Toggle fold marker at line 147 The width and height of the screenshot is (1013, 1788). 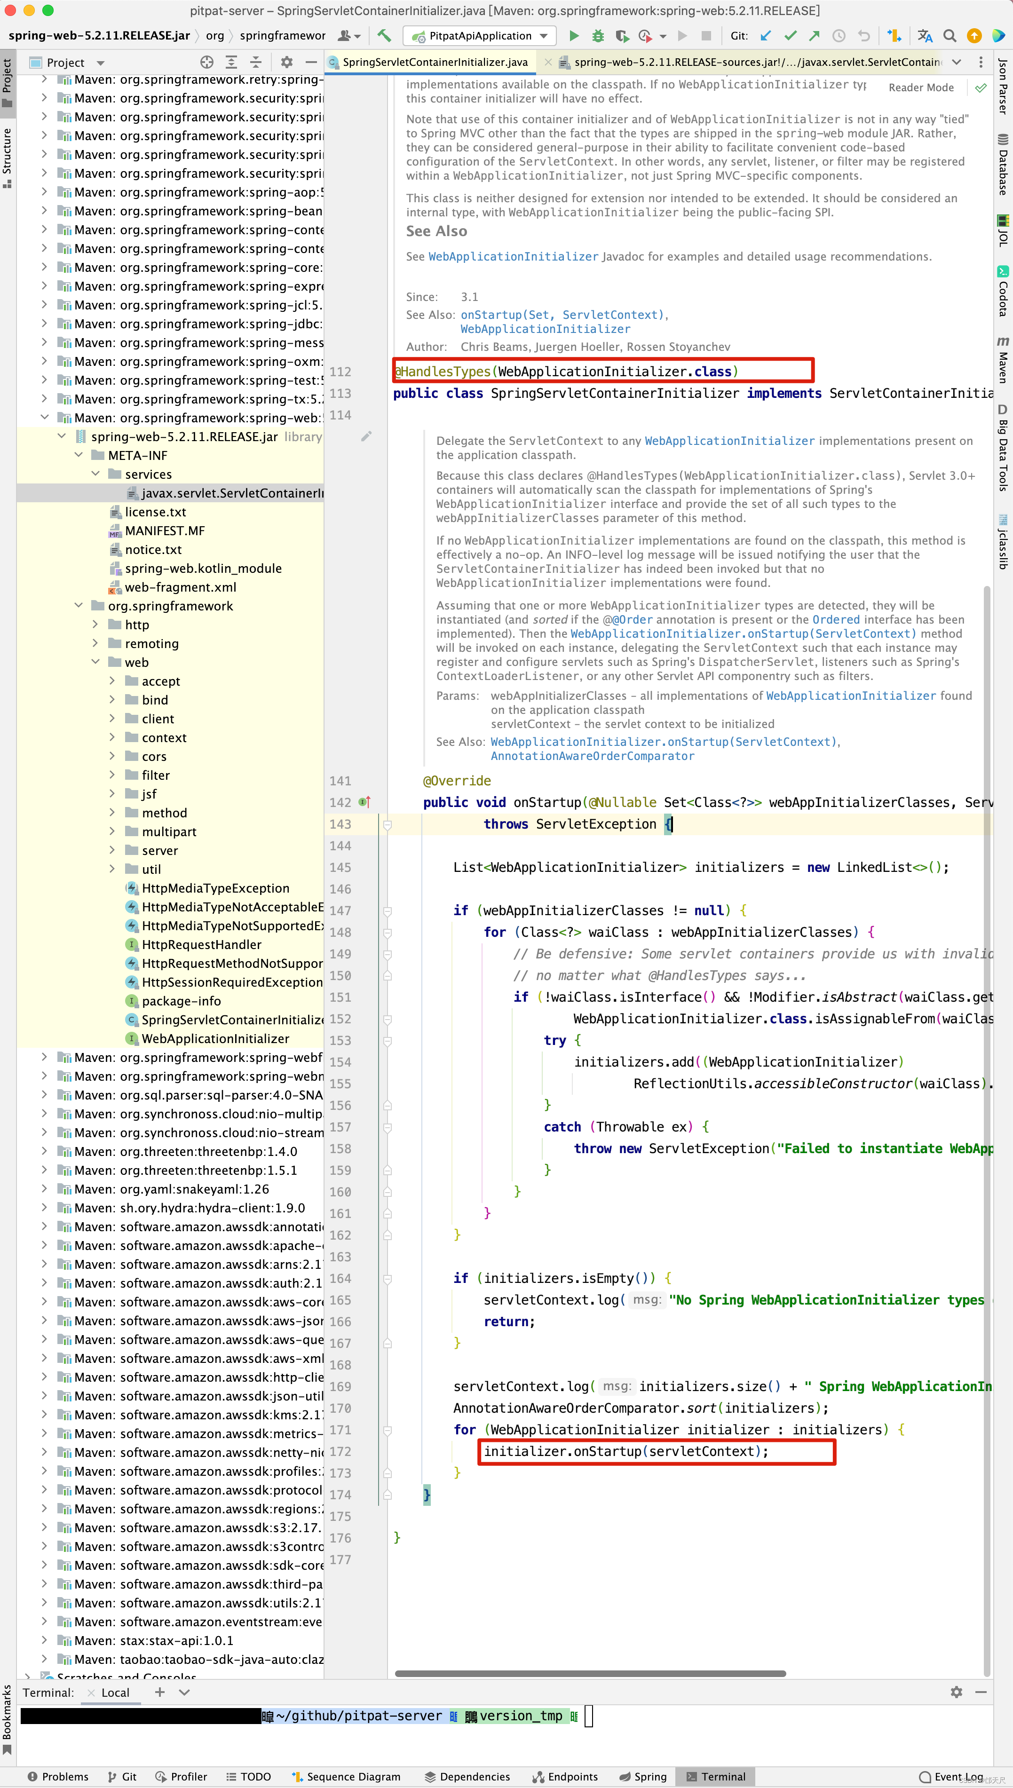(x=388, y=911)
